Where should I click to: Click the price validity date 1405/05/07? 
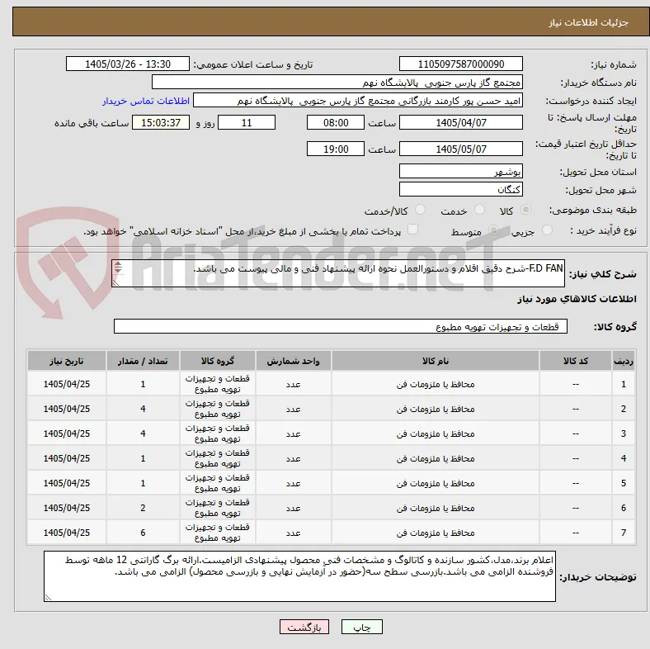coord(460,149)
